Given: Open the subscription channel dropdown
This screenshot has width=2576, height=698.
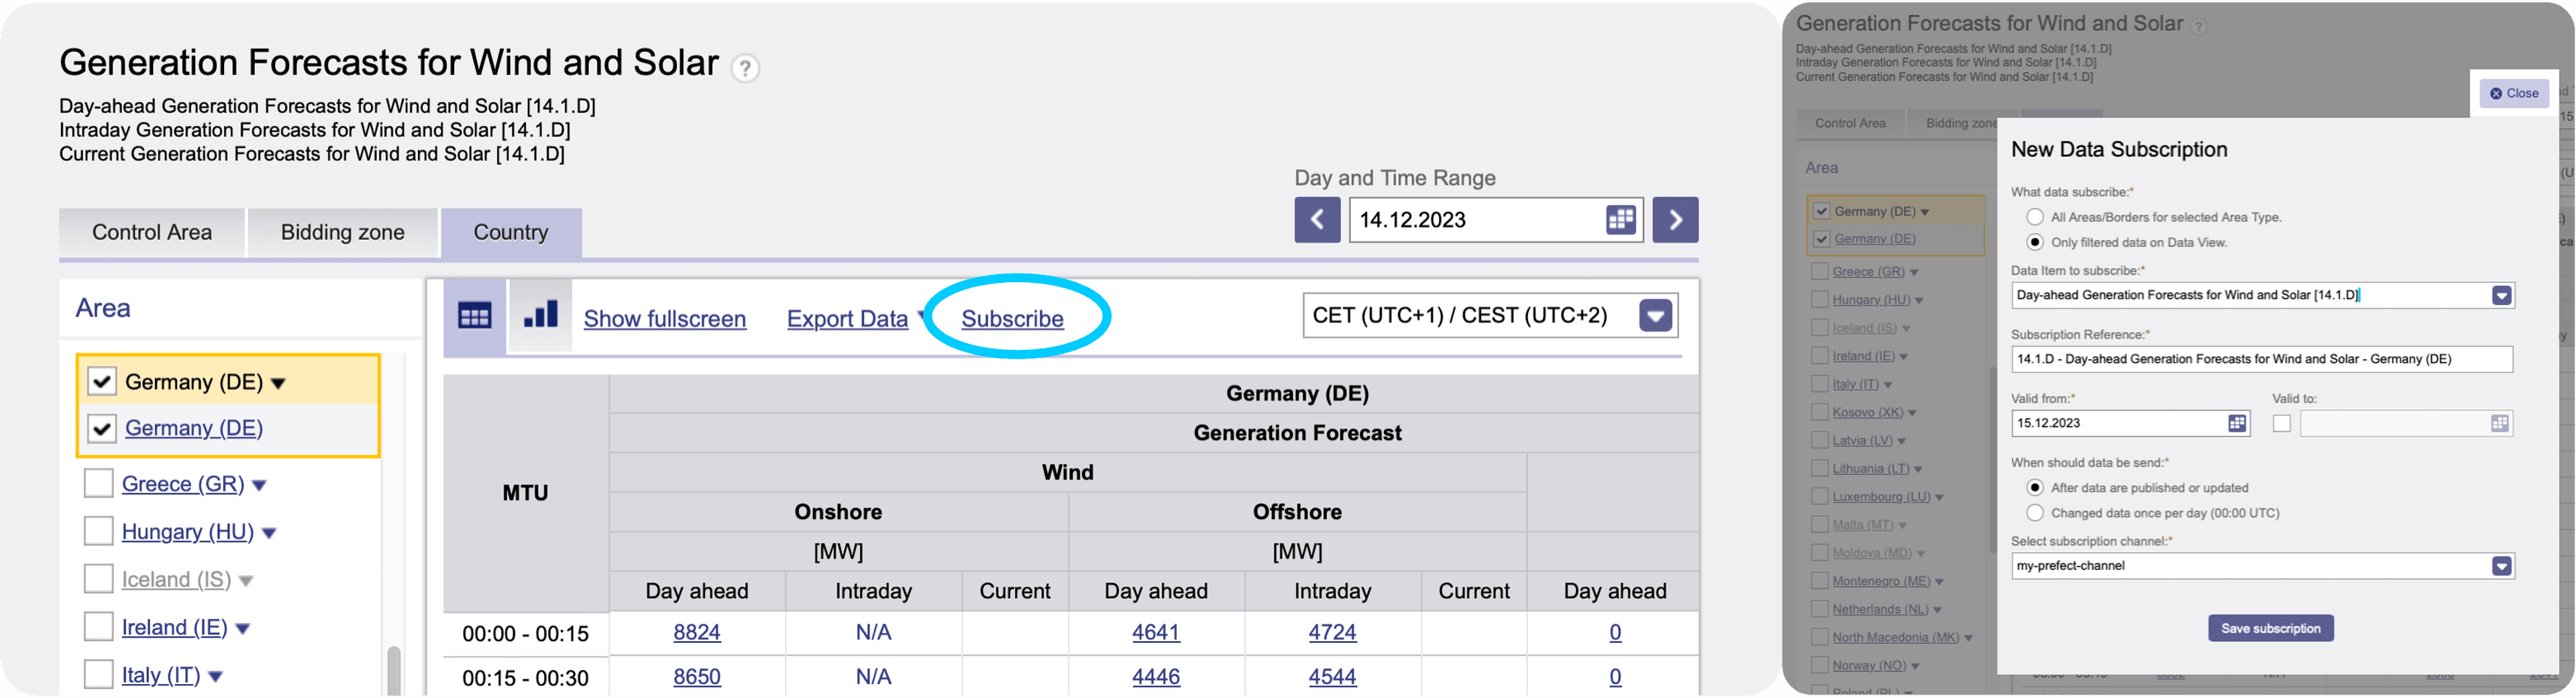Looking at the screenshot, I should (x=2501, y=566).
